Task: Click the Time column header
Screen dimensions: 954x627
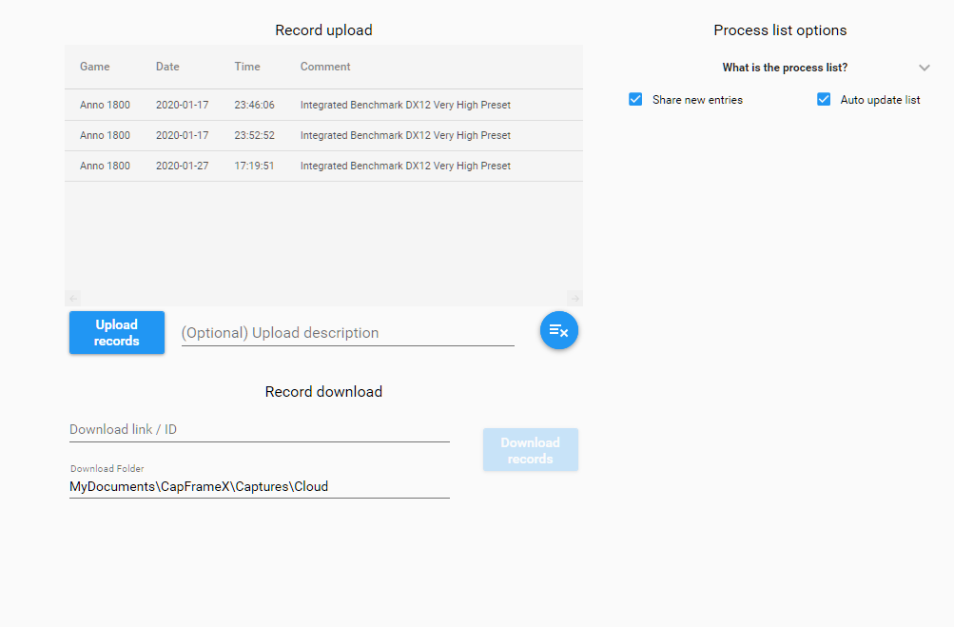Action: 247,67
